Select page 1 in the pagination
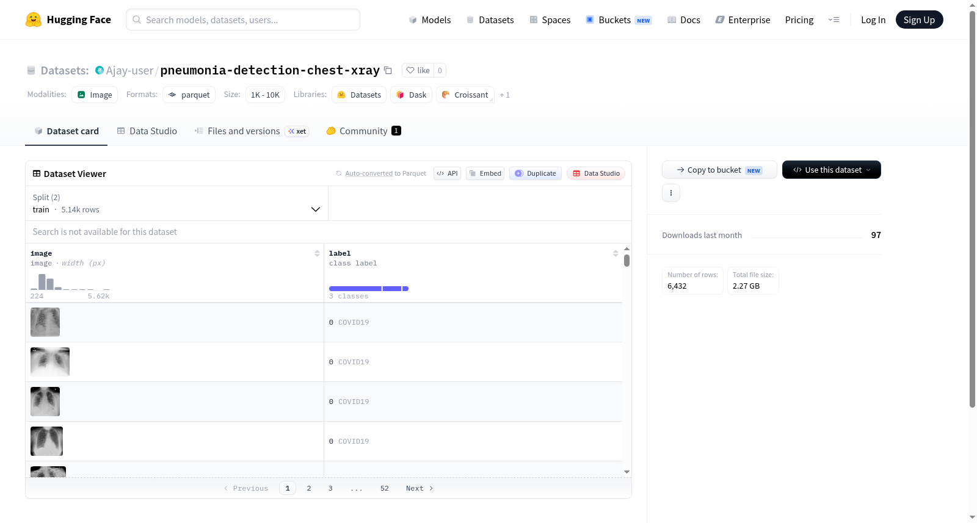The height and width of the screenshot is (523, 977). [x=288, y=488]
